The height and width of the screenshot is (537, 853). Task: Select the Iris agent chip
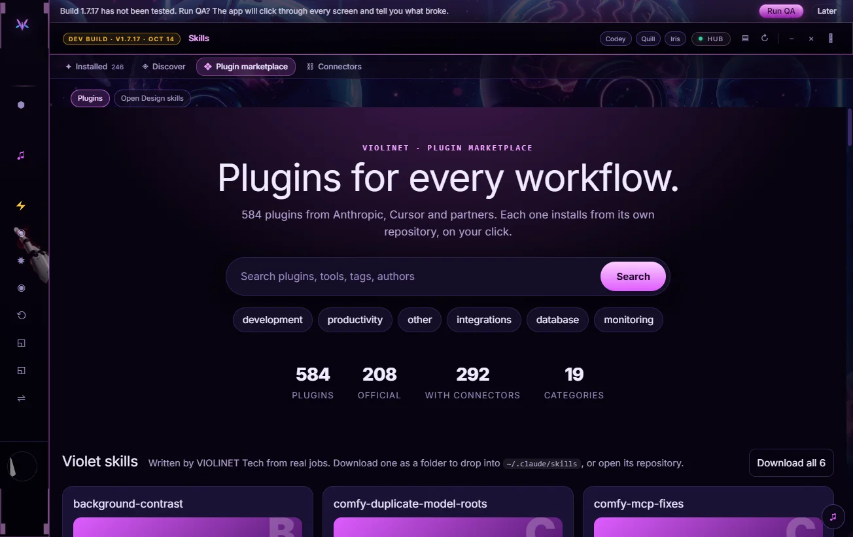[675, 39]
